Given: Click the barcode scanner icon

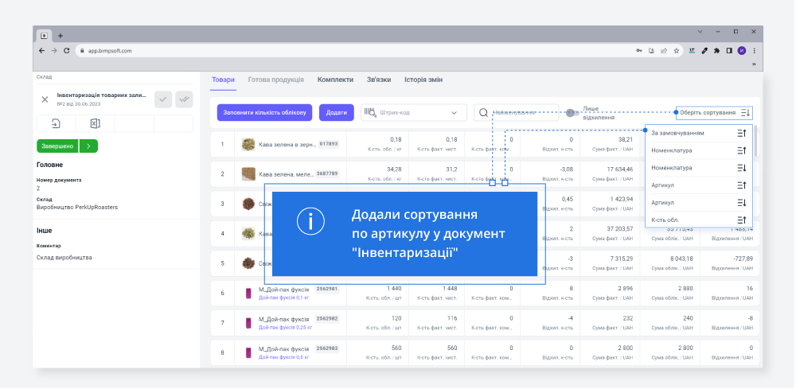Looking at the screenshot, I should (x=370, y=113).
